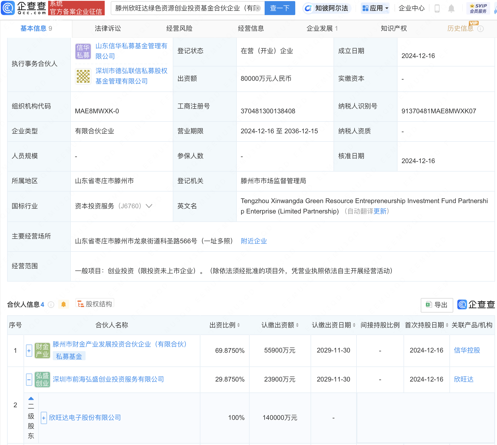This screenshot has width=497, height=445.
Task: Open the 应用 dropdown menu
Action: [x=375, y=8]
